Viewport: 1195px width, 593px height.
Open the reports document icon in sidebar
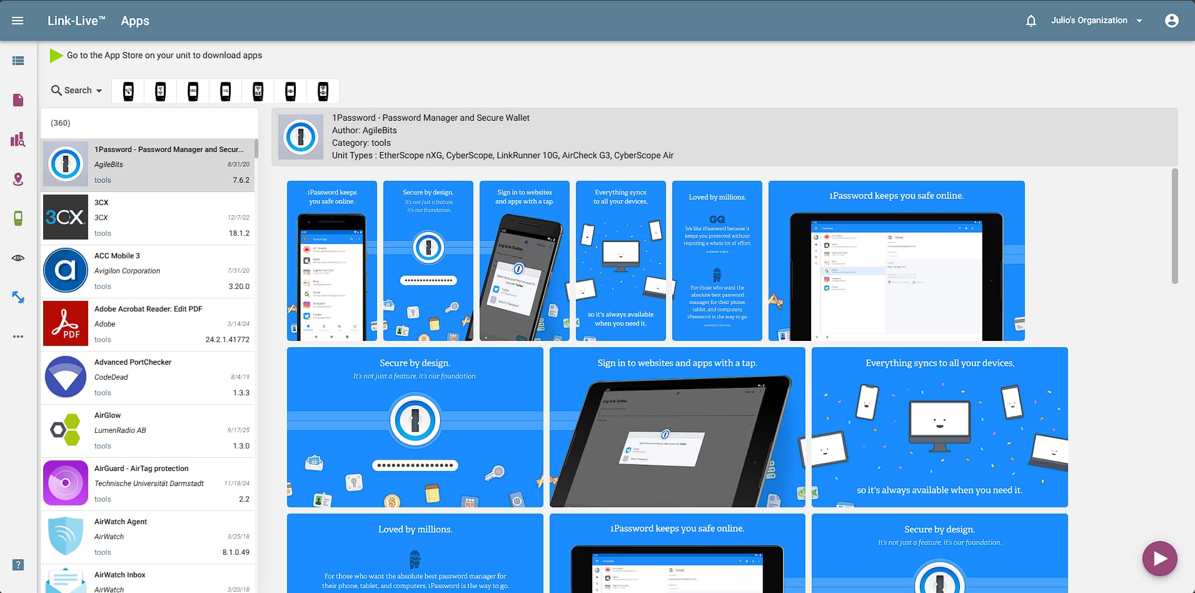18,99
